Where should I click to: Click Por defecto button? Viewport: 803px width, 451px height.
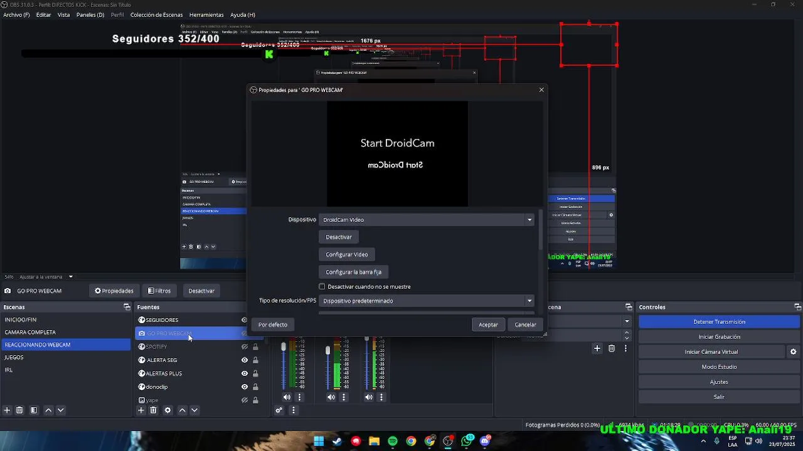pos(273,324)
